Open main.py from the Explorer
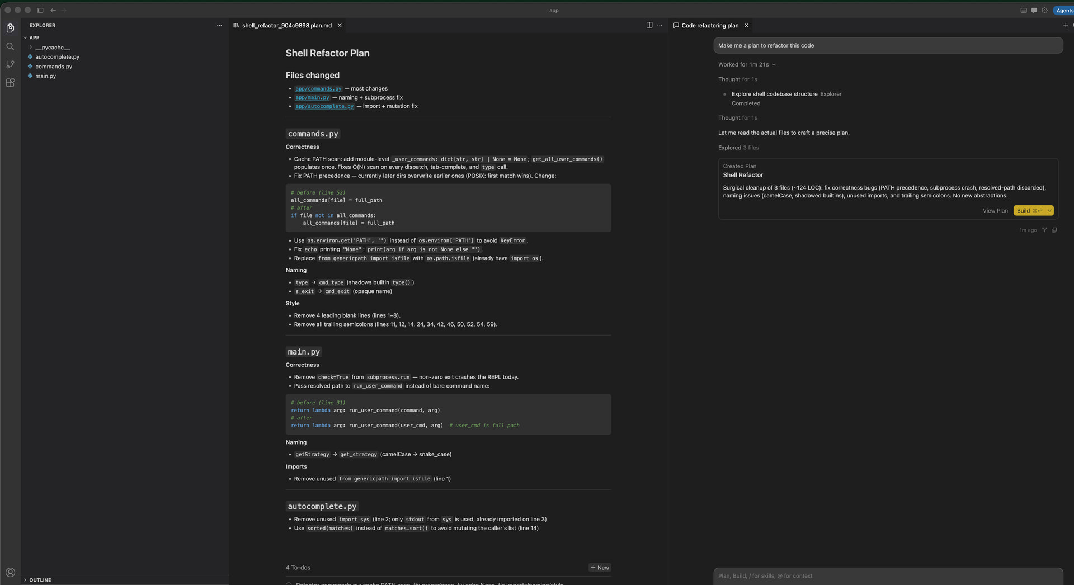 45,76
